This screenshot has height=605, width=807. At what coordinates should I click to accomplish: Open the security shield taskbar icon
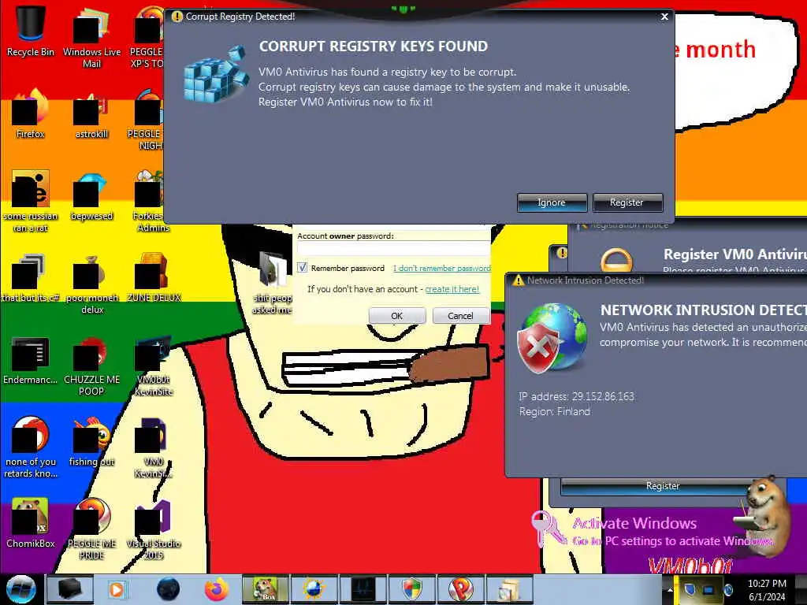(x=411, y=589)
